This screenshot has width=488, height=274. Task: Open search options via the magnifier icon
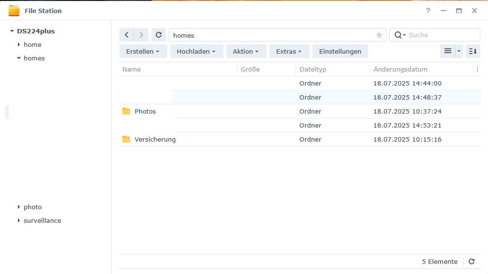click(x=399, y=35)
